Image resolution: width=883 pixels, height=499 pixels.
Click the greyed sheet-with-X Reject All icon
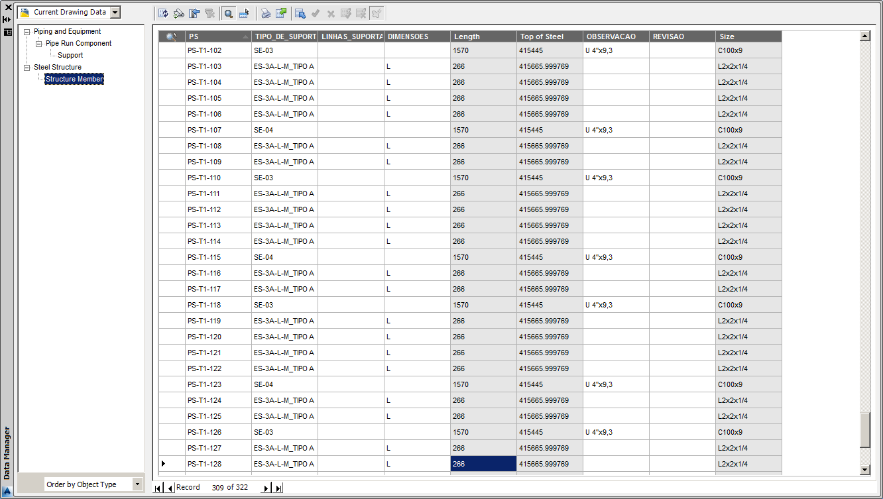(x=361, y=13)
